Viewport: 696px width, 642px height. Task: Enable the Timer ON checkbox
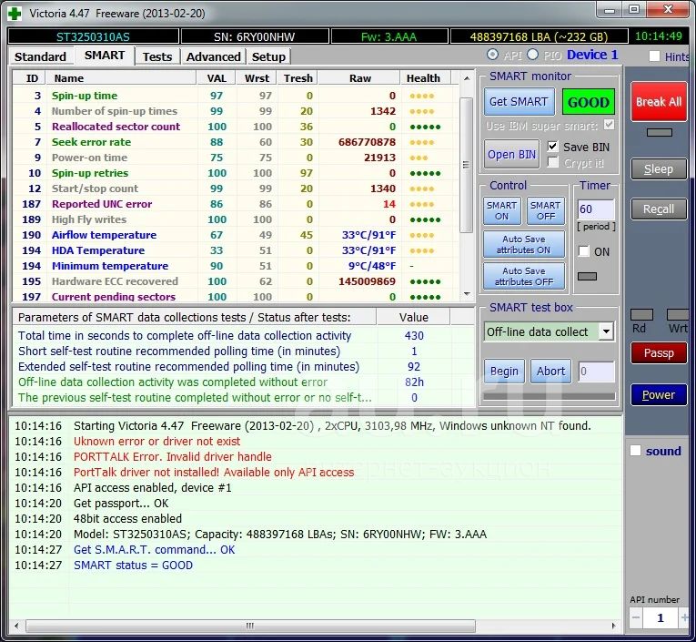pos(584,251)
